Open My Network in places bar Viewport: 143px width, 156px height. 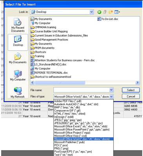(18, 92)
